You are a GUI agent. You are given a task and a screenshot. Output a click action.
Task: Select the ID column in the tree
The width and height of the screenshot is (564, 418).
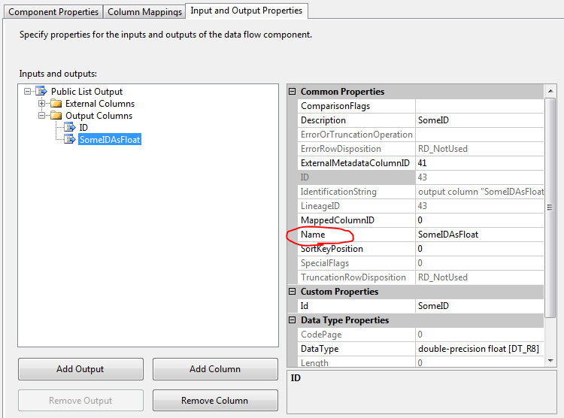click(83, 128)
